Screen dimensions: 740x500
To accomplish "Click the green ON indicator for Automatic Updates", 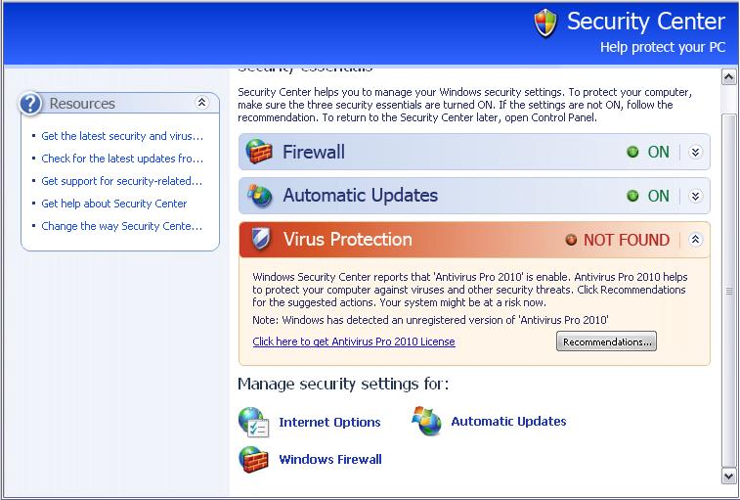I will (x=632, y=196).
